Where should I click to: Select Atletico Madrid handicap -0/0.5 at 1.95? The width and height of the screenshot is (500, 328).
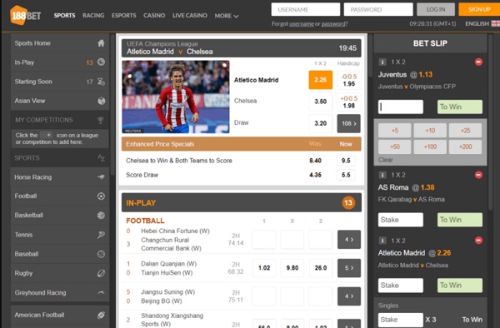coord(349,80)
